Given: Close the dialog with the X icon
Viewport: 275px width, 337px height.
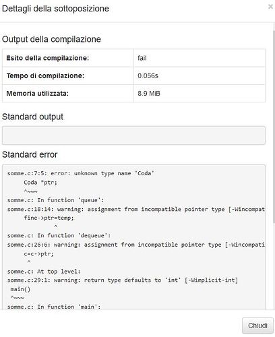Looking at the screenshot, I should click(270, 7).
